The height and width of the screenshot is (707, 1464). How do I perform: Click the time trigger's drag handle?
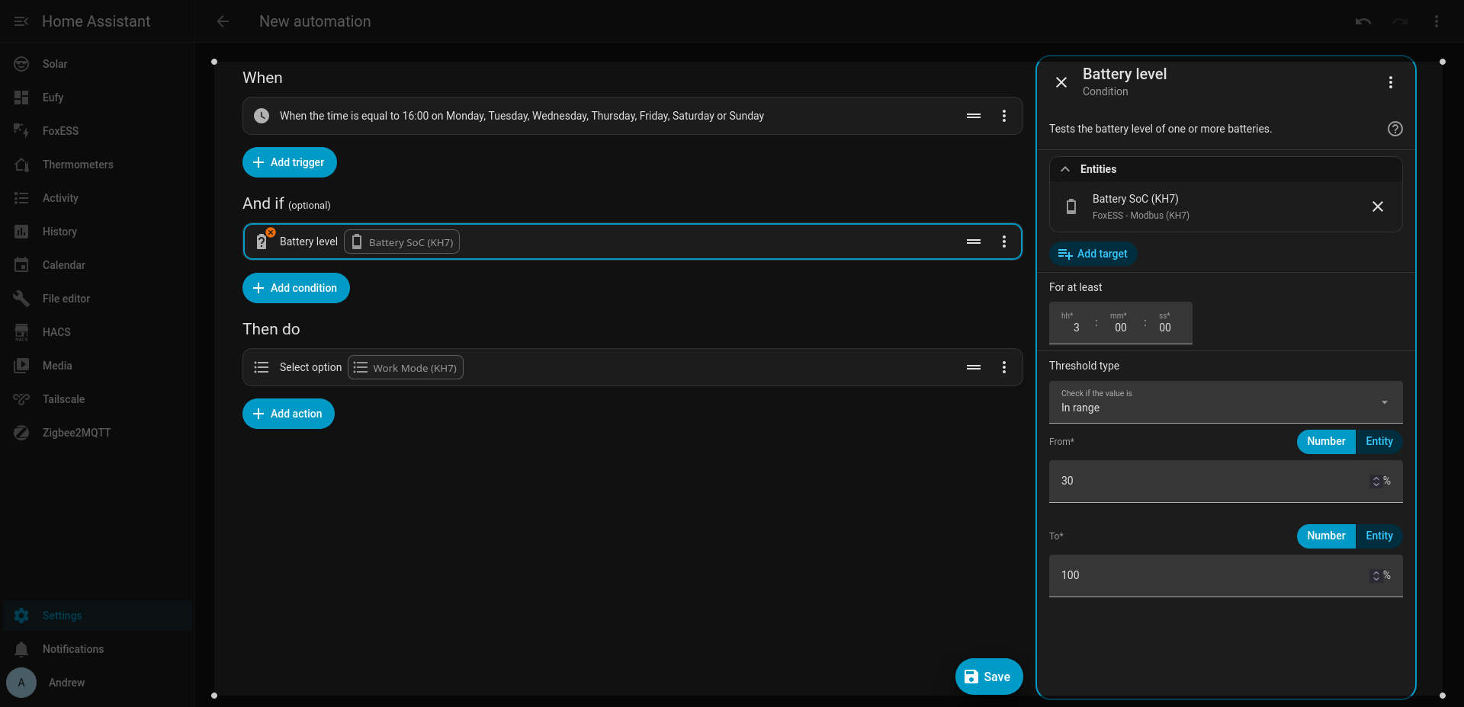pyautogui.click(x=974, y=116)
